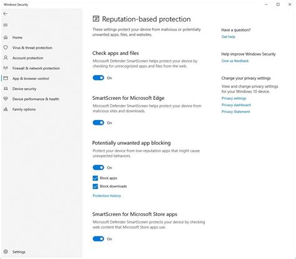Go to Home in the sidebar
Screen dimensions: 296x259
pos(17,37)
